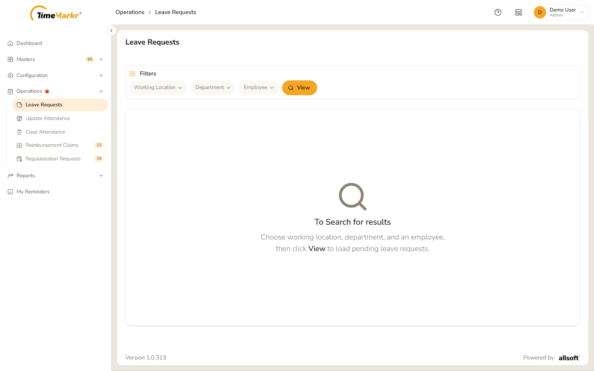The image size is (594, 371).
Task: Open the Working Location dropdown
Action: [158, 87]
